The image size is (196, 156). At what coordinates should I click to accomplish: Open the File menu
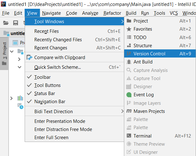tap(6, 13)
